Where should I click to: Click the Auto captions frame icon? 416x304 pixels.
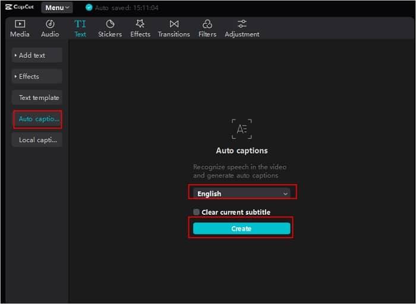tap(242, 129)
